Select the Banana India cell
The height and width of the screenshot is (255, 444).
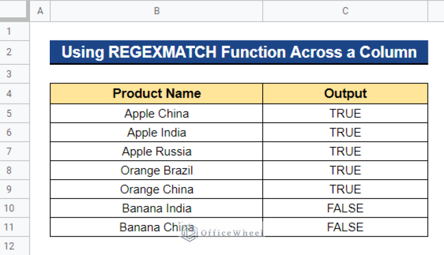coord(156,208)
